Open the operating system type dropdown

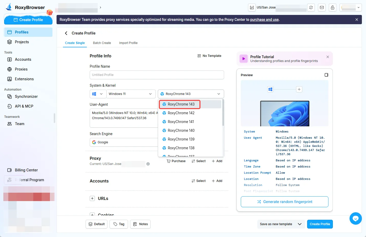tap(98, 94)
